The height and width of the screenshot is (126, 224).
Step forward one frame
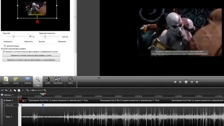[x=192, y=82]
